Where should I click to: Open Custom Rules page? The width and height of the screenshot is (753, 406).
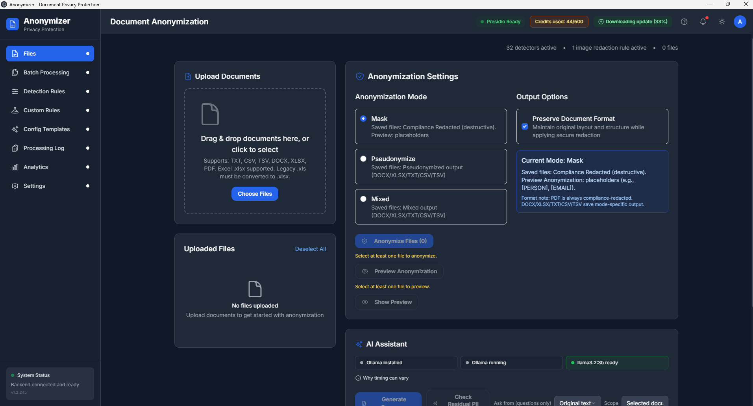pos(50,110)
